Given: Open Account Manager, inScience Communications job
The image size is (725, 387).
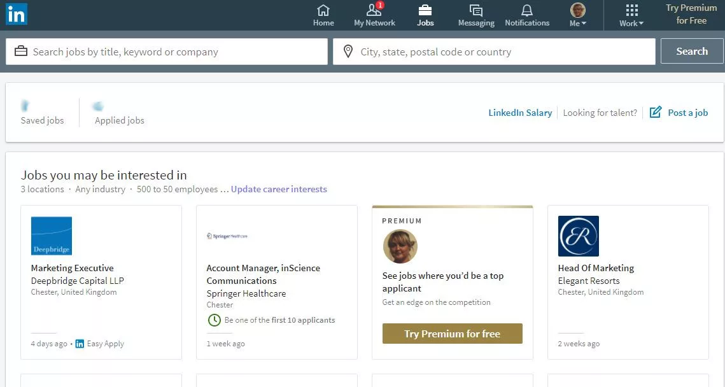Looking at the screenshot, I should point(263,274).
